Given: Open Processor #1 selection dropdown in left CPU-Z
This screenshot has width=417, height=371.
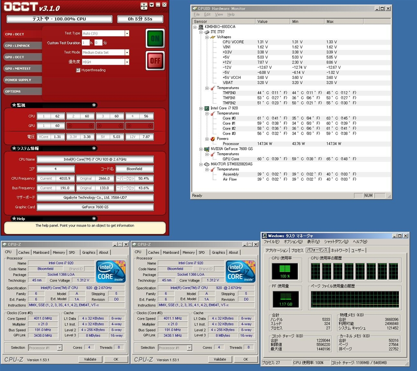Looking at the screenshot, I should (60, 348).
